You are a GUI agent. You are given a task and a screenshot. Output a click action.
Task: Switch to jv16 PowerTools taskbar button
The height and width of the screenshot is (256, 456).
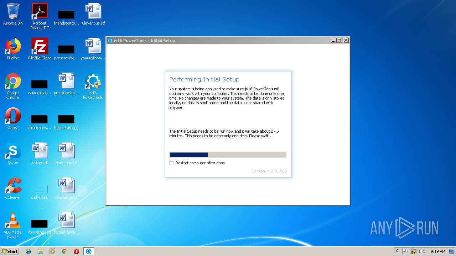88,251
